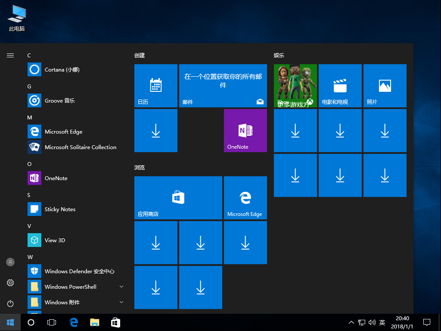
Task: Switch input language via 英 indicator
Action: [382, 322]
